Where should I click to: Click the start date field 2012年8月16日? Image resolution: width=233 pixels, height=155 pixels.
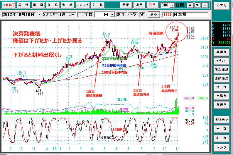pyautogui.click(x=18, y=15)
